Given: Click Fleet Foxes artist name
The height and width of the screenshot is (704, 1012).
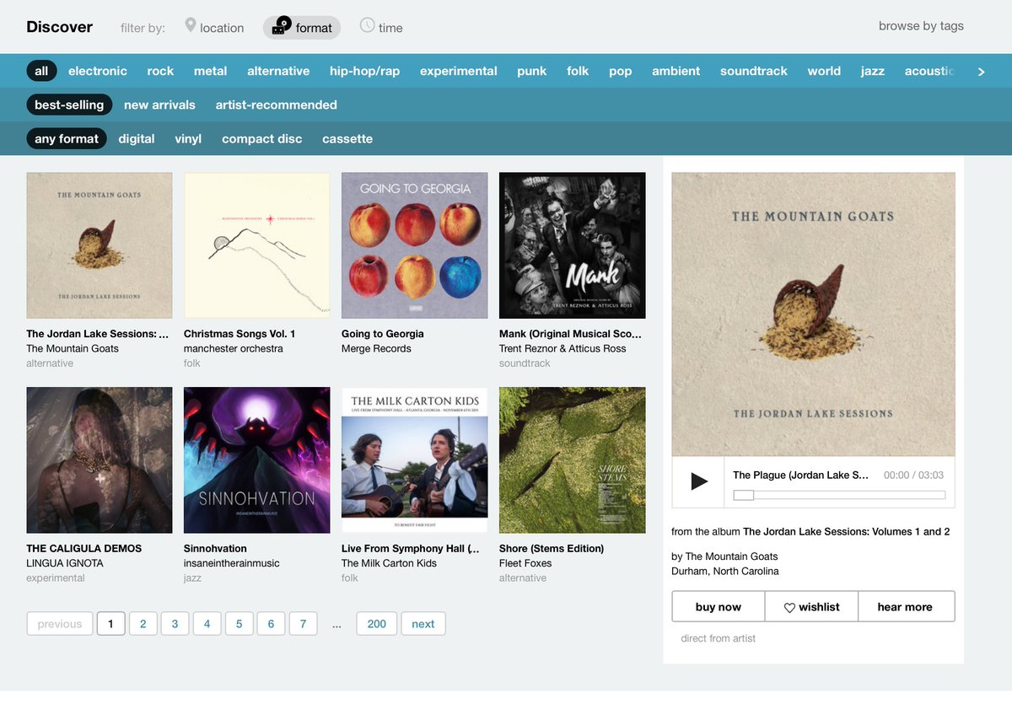Looking at the screenshot, I should point(525,563).
